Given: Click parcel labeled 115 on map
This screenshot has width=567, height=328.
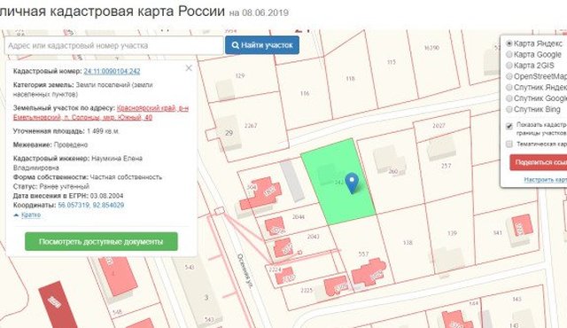Looking at the screenshot, I should [x=392, y=62].
